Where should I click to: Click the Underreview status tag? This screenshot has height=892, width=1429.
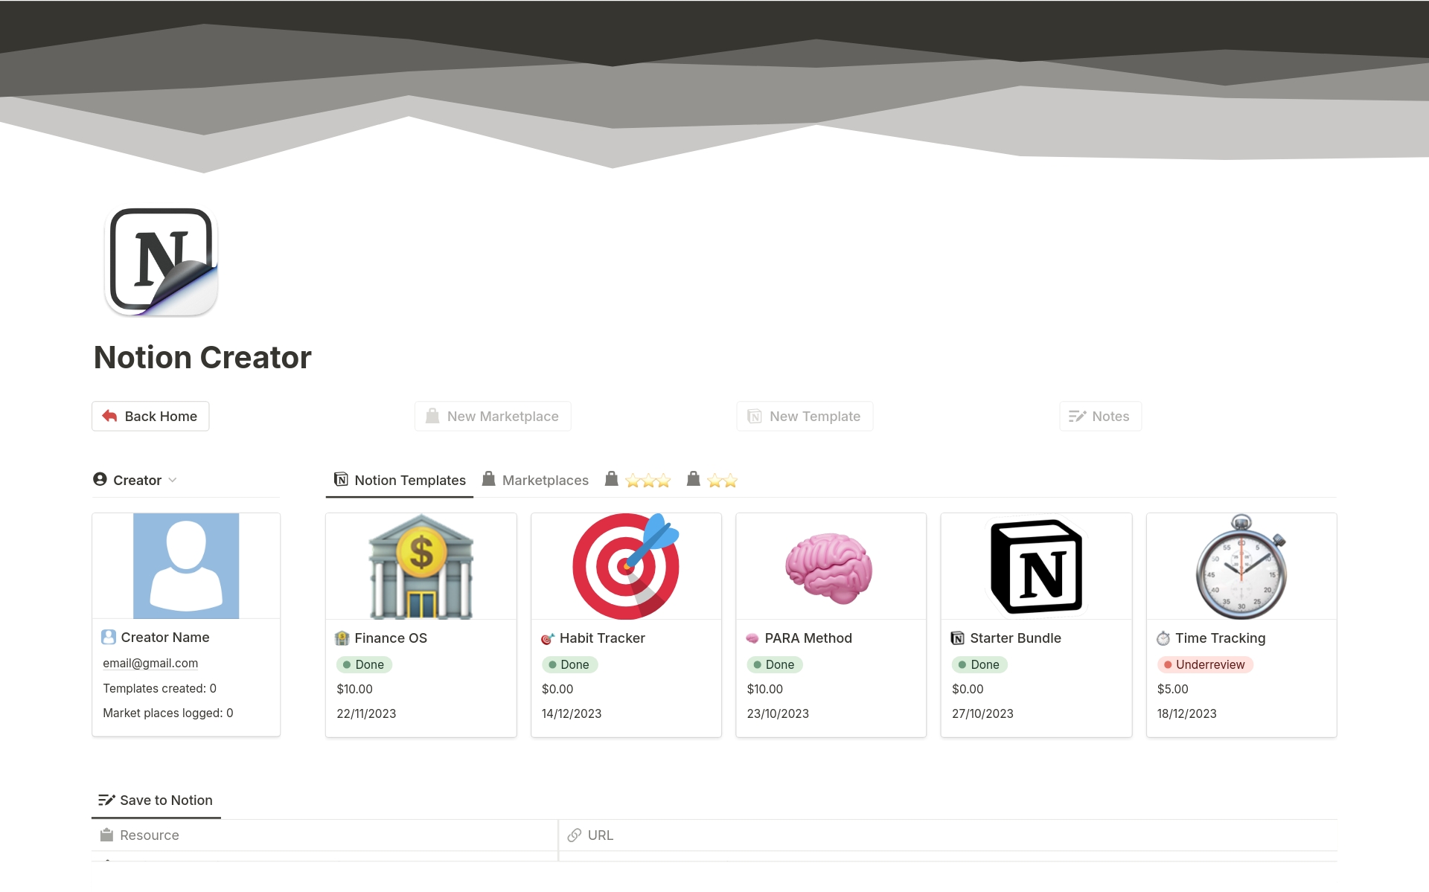click(1204, 664)
